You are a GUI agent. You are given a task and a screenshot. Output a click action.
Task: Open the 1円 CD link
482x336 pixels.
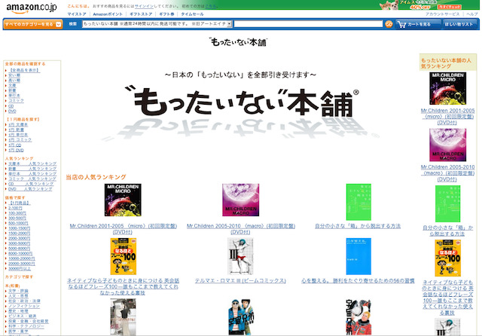pos(15,145)
